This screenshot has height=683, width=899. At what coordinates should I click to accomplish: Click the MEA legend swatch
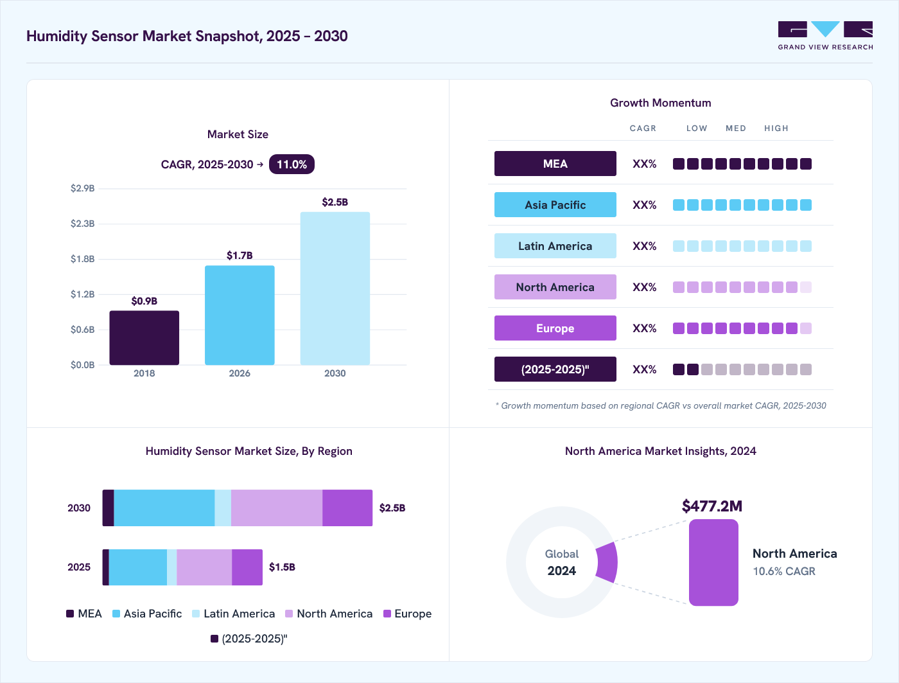coord(70,614)
